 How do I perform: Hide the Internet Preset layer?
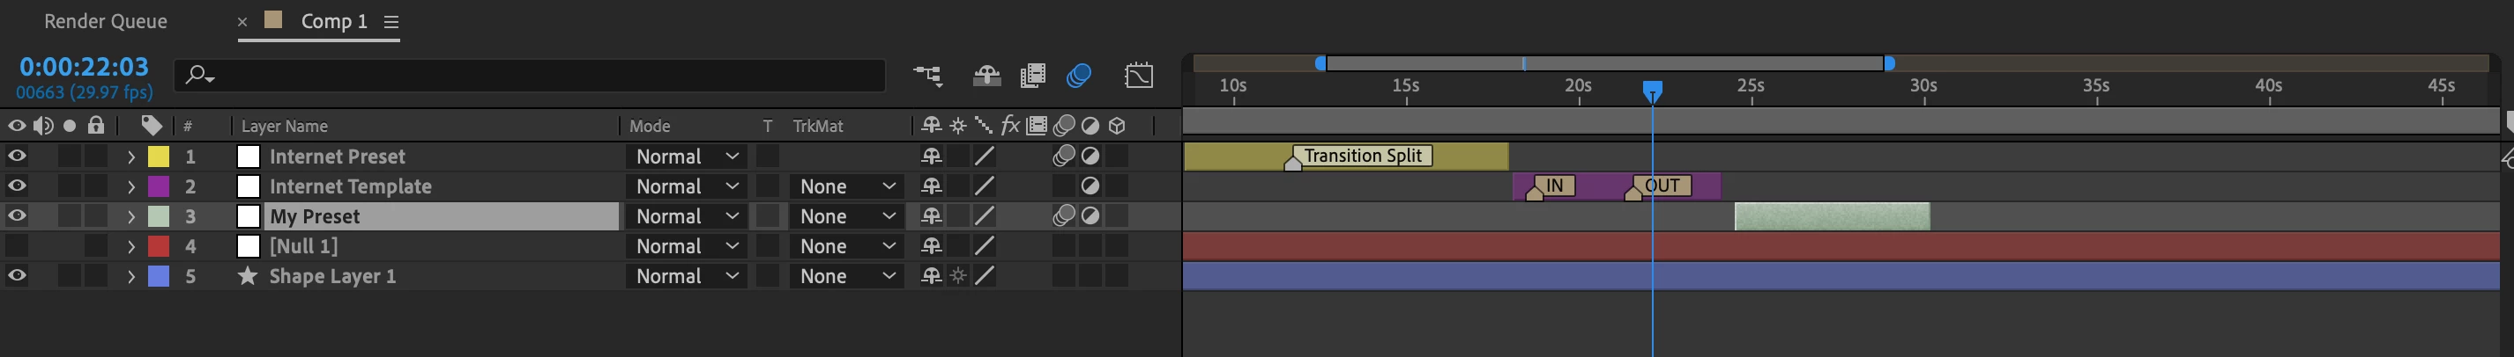[x=17, y=156]
